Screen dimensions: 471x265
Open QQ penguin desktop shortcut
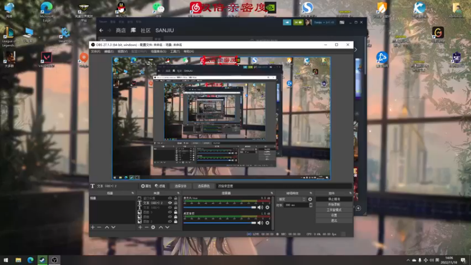click(x=121, y=9)
